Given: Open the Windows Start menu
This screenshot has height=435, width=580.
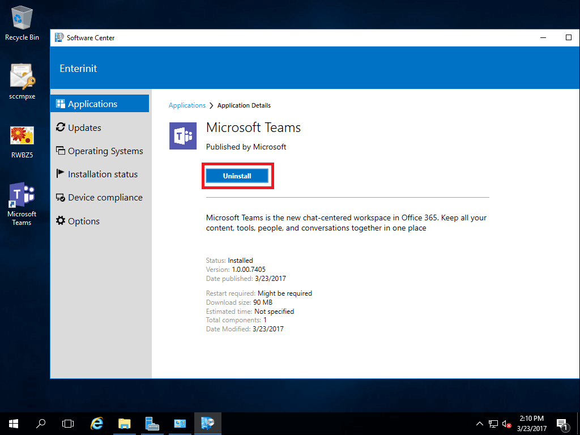Looking at the screenshot, I should pos(14,424).
